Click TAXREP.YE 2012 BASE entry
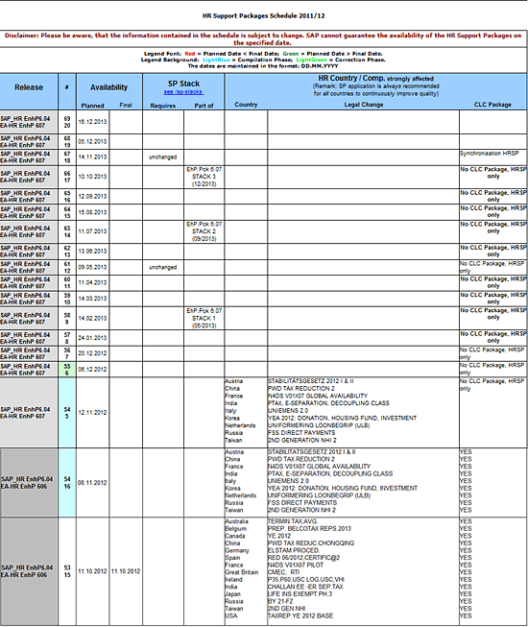 pos(300,615)
